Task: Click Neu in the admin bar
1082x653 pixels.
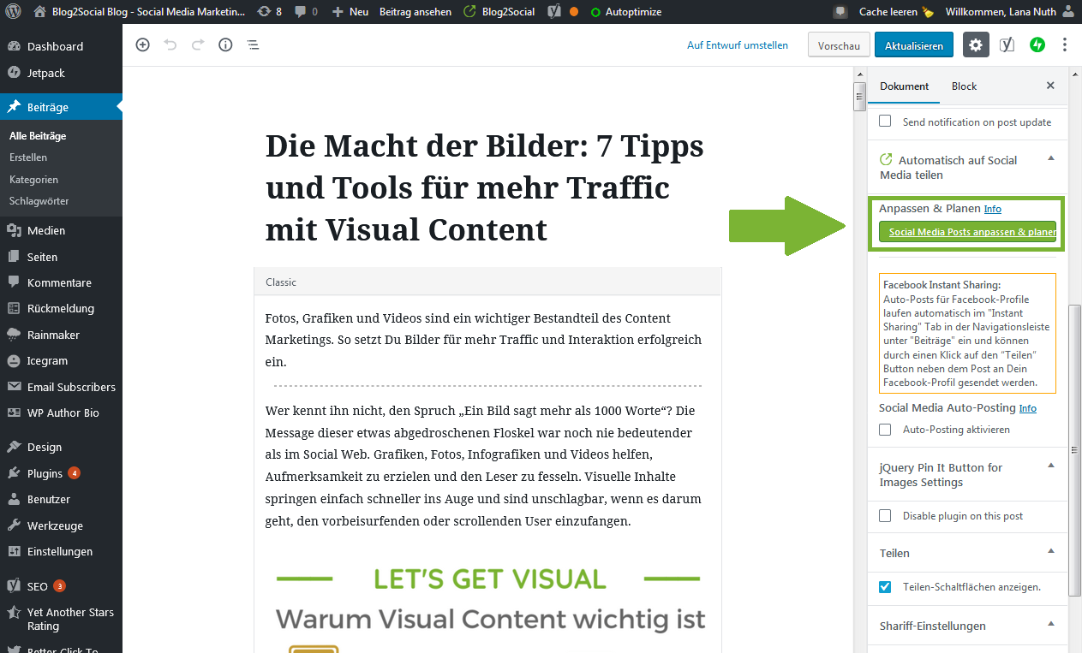Action: pyautogui.click(x=350, y=12)
